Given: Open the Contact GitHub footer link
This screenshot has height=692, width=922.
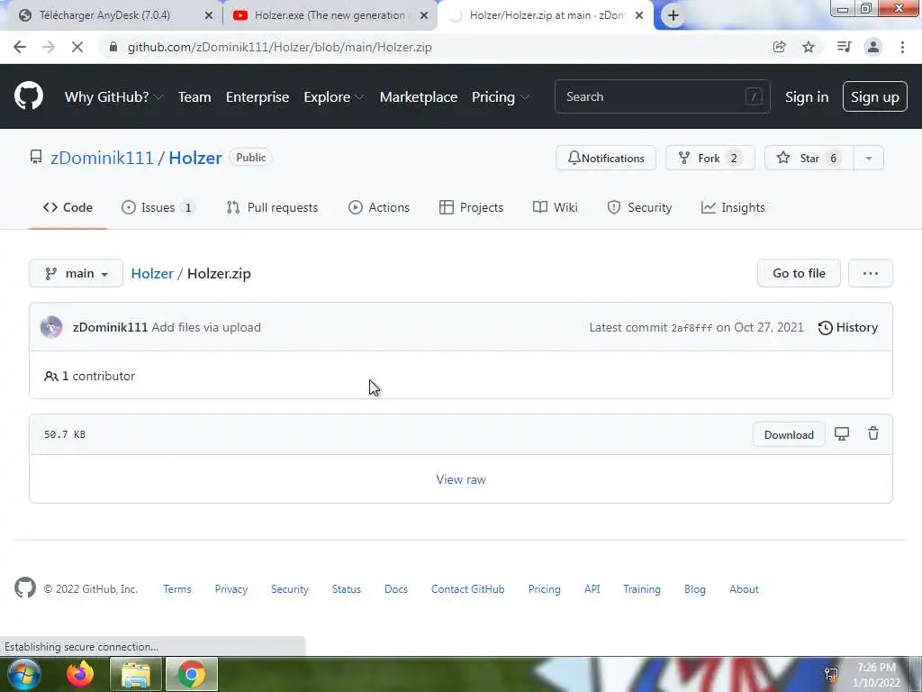Looking at the screenshot, I should [467, 589].
